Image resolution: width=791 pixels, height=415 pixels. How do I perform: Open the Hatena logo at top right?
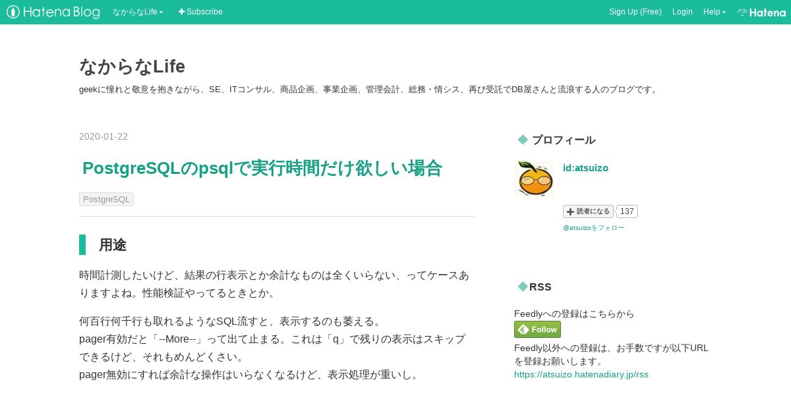[x=761, y=12]
